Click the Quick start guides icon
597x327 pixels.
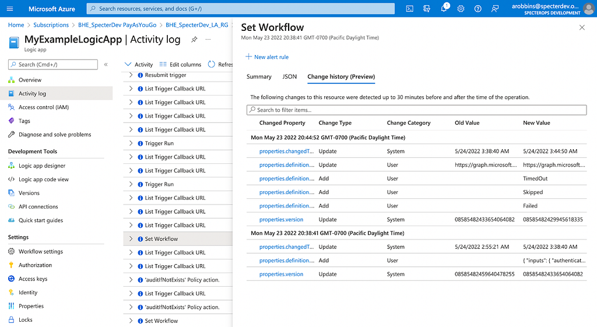(12, 220)
